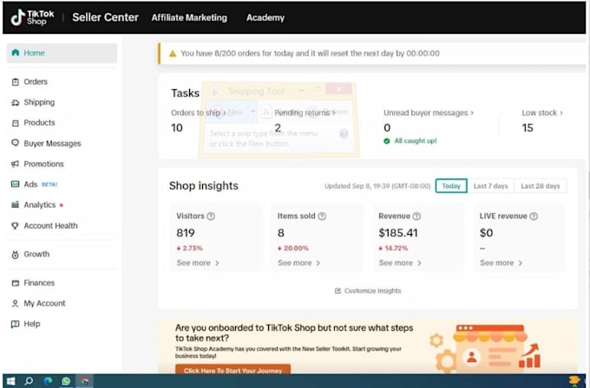The height and width of the screenshot is (388, 590).
Task: Open Unread buyer messages task
Action: pos(429,113)
